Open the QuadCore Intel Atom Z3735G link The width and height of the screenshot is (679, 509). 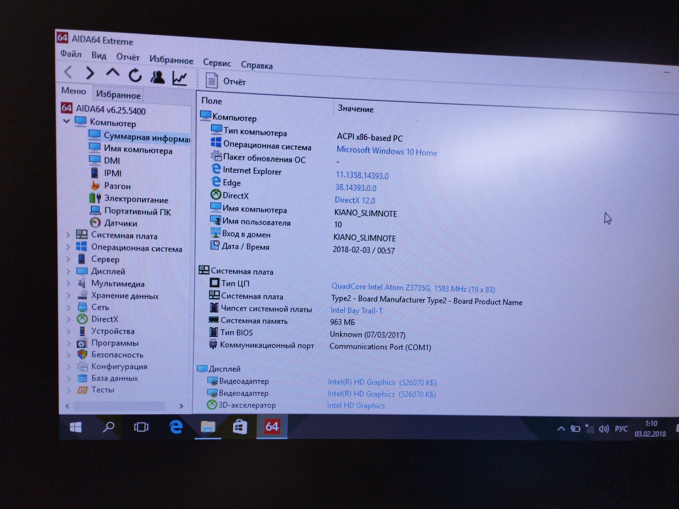413,288
